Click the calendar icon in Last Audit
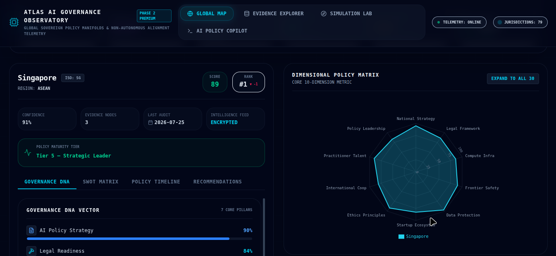 click(150, 122)
